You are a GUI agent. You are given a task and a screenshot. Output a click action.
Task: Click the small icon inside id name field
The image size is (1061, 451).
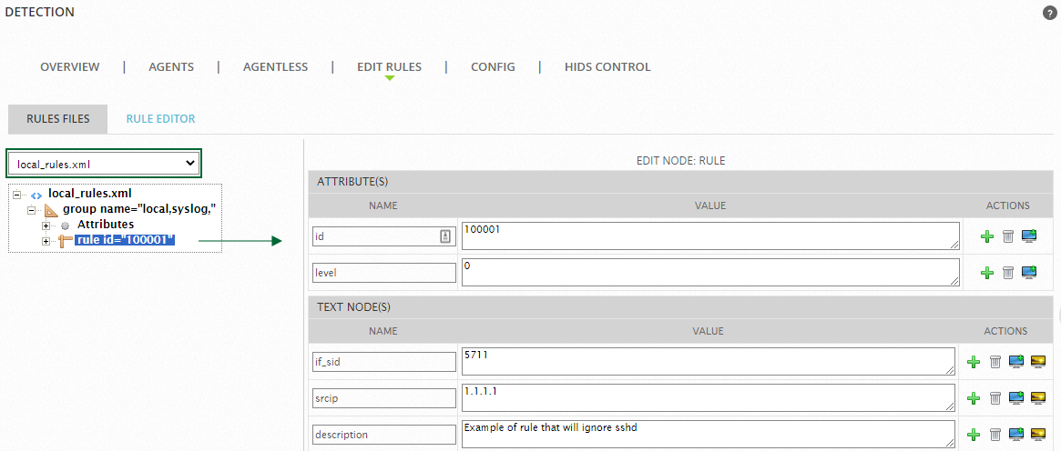445,236
